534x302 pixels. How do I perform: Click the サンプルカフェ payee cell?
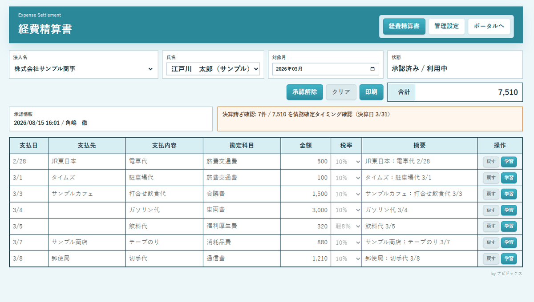(87, 194)
